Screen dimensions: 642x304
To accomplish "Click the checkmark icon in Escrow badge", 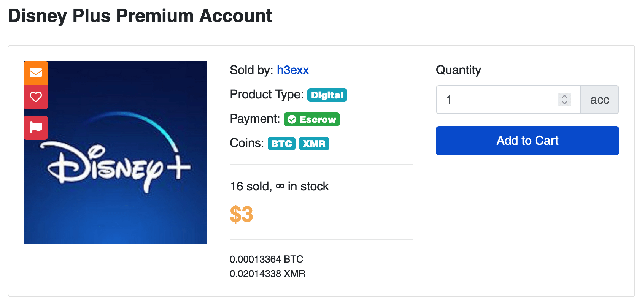I will pos(292,120).
